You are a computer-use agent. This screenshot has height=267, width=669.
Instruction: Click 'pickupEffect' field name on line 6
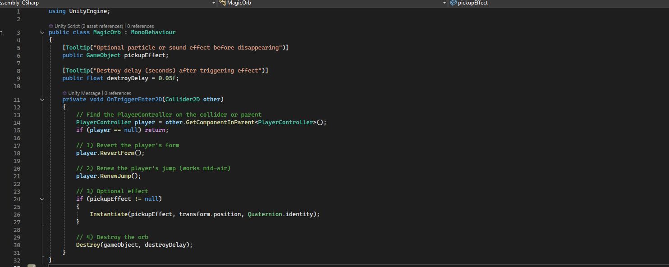[x=145, y=55]
